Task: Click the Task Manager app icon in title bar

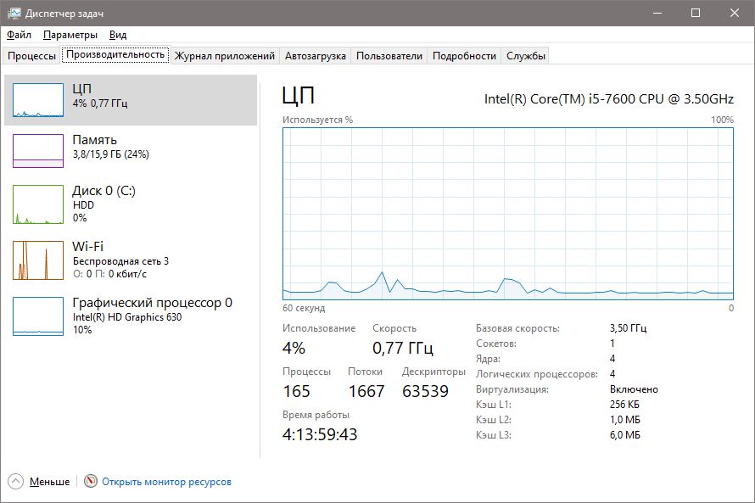Action: coord(14,14)
